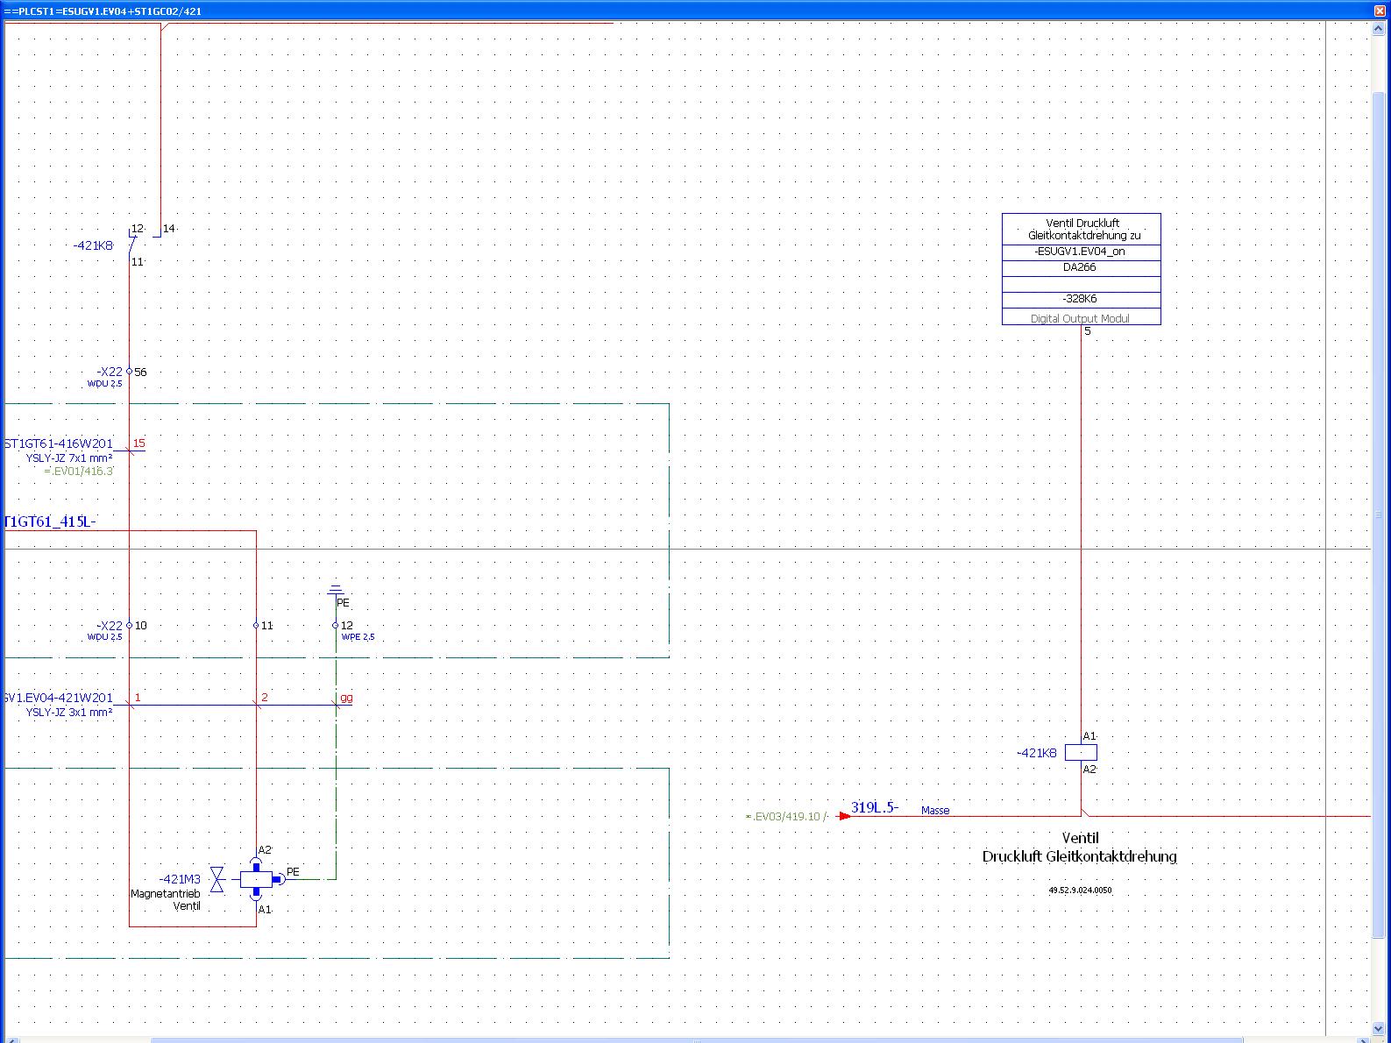
Task: Follow cross-reference '=.EV01/416.3'
Action: coord(79,471)
